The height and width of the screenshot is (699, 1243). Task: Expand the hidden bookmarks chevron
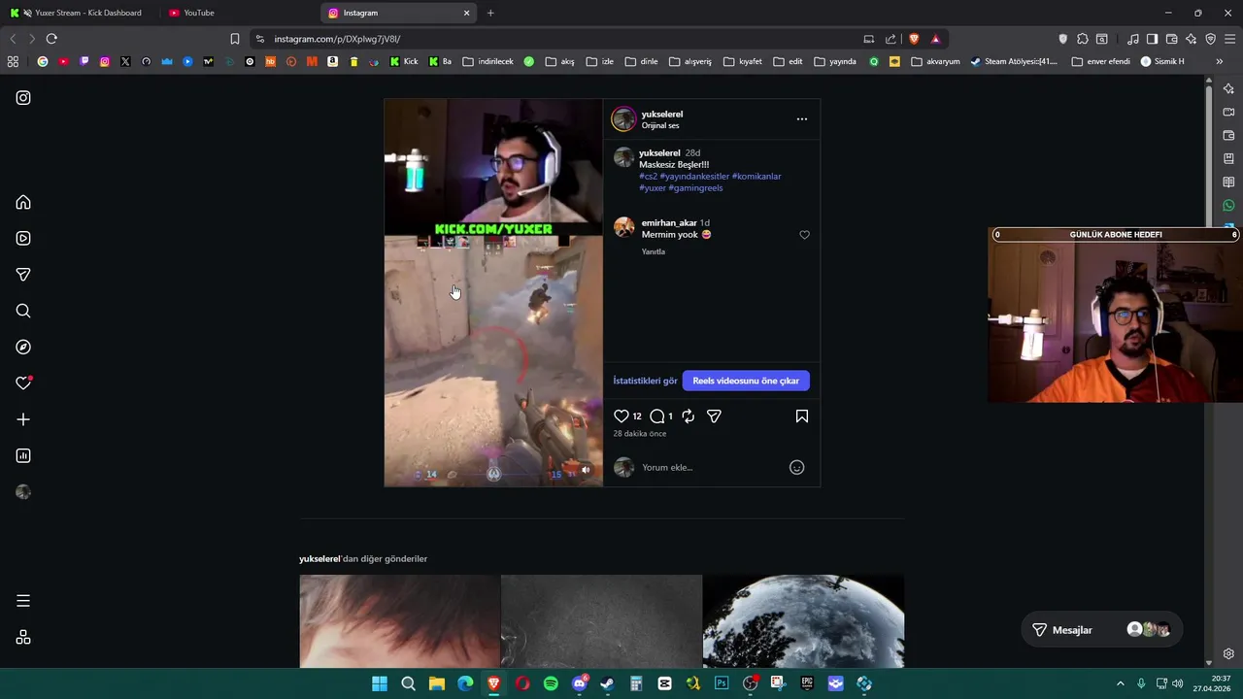click(x=1220, y=61)
